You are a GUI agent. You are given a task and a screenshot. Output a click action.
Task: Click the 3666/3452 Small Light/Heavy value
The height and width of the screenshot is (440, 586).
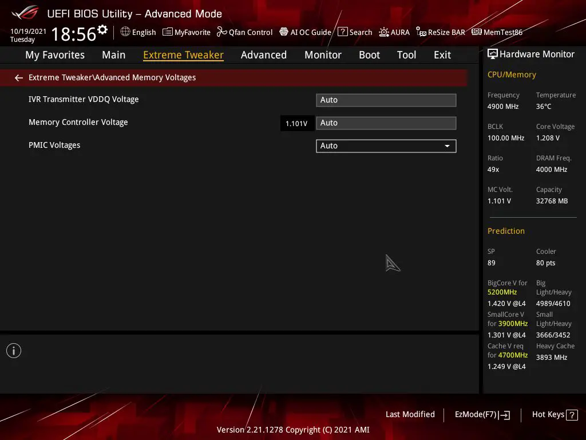(x=553, y=335)
